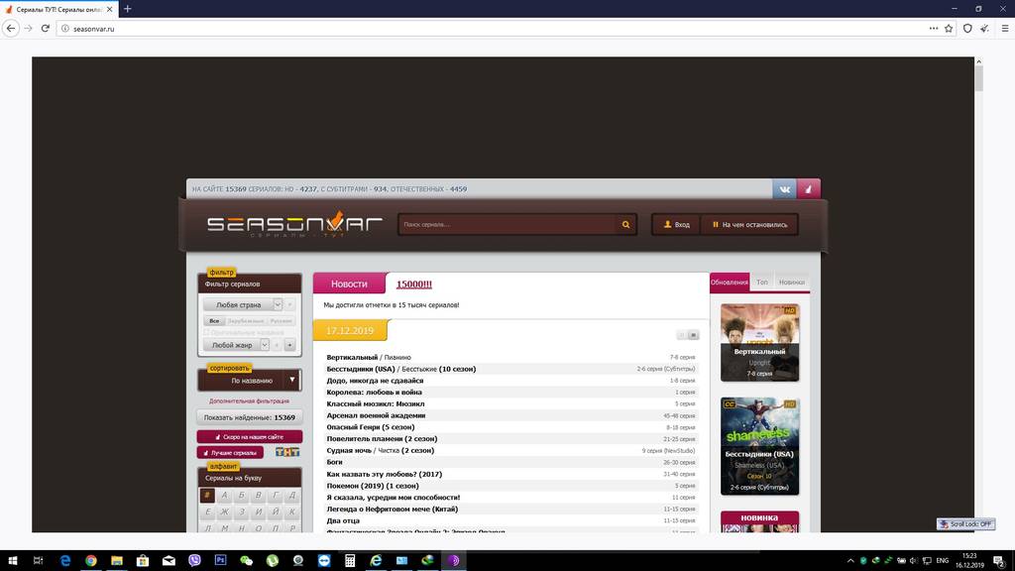Screen dimensions: 1015x571
Task: Open the 'Любой жанр' genre dropdown
Action: coord(236,345)
